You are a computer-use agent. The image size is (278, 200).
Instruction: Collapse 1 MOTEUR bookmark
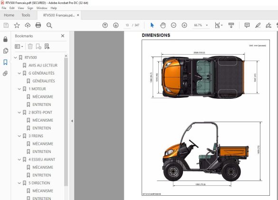tap(19, 89)
